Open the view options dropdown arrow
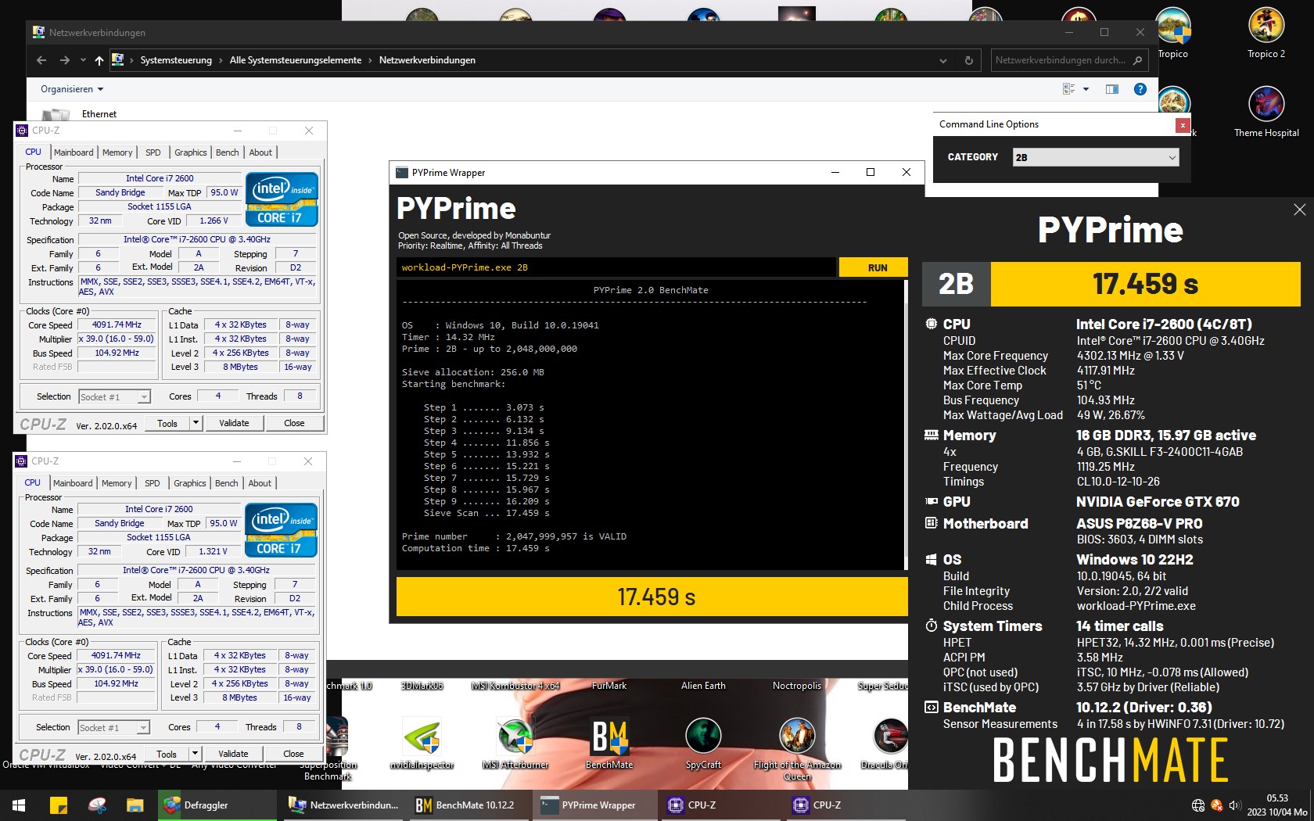 (1086, 89)
